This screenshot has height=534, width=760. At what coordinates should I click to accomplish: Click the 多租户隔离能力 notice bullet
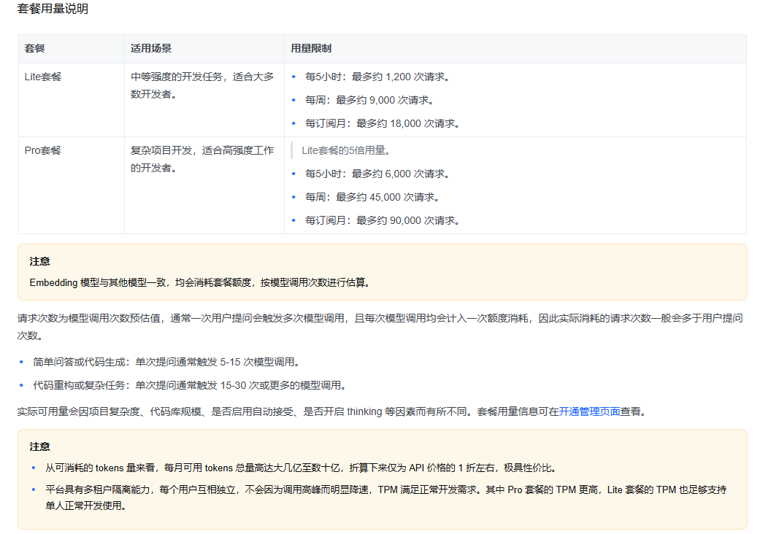pyautogui.click(x=385, y=498)
